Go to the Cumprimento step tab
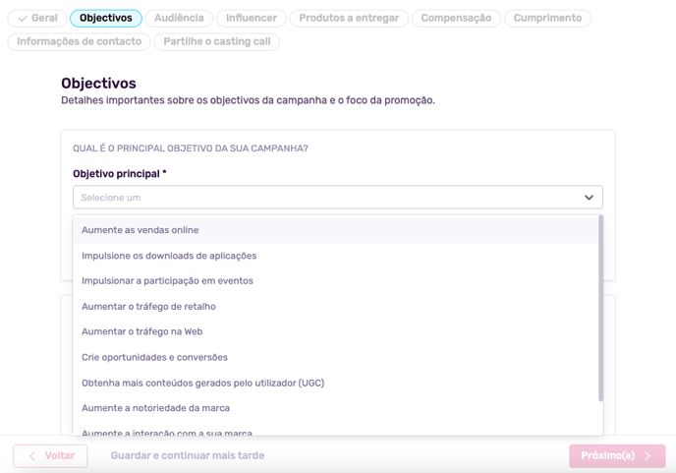Image resolution: width=676 pixels, height=473 pixels. (547, 18)
